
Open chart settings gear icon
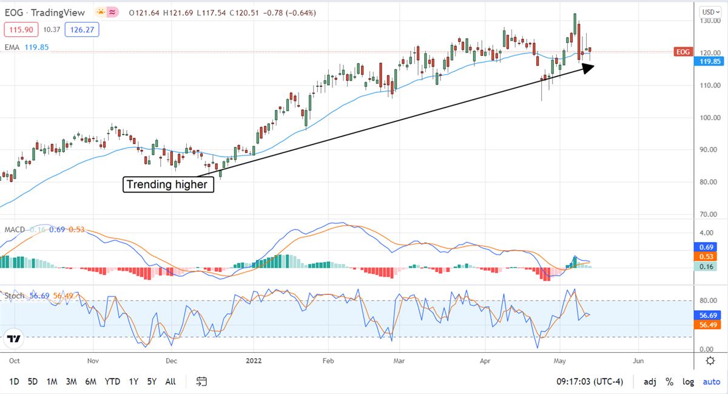tap(710, 361)
